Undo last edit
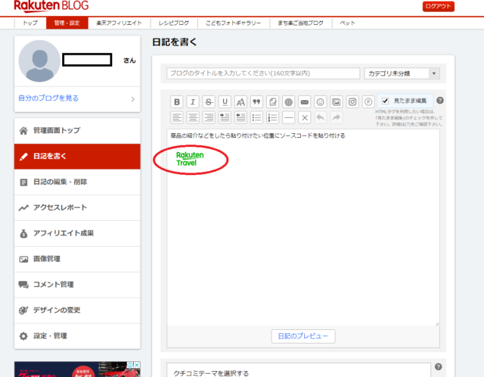484x377 pixels. coord(321,117)
